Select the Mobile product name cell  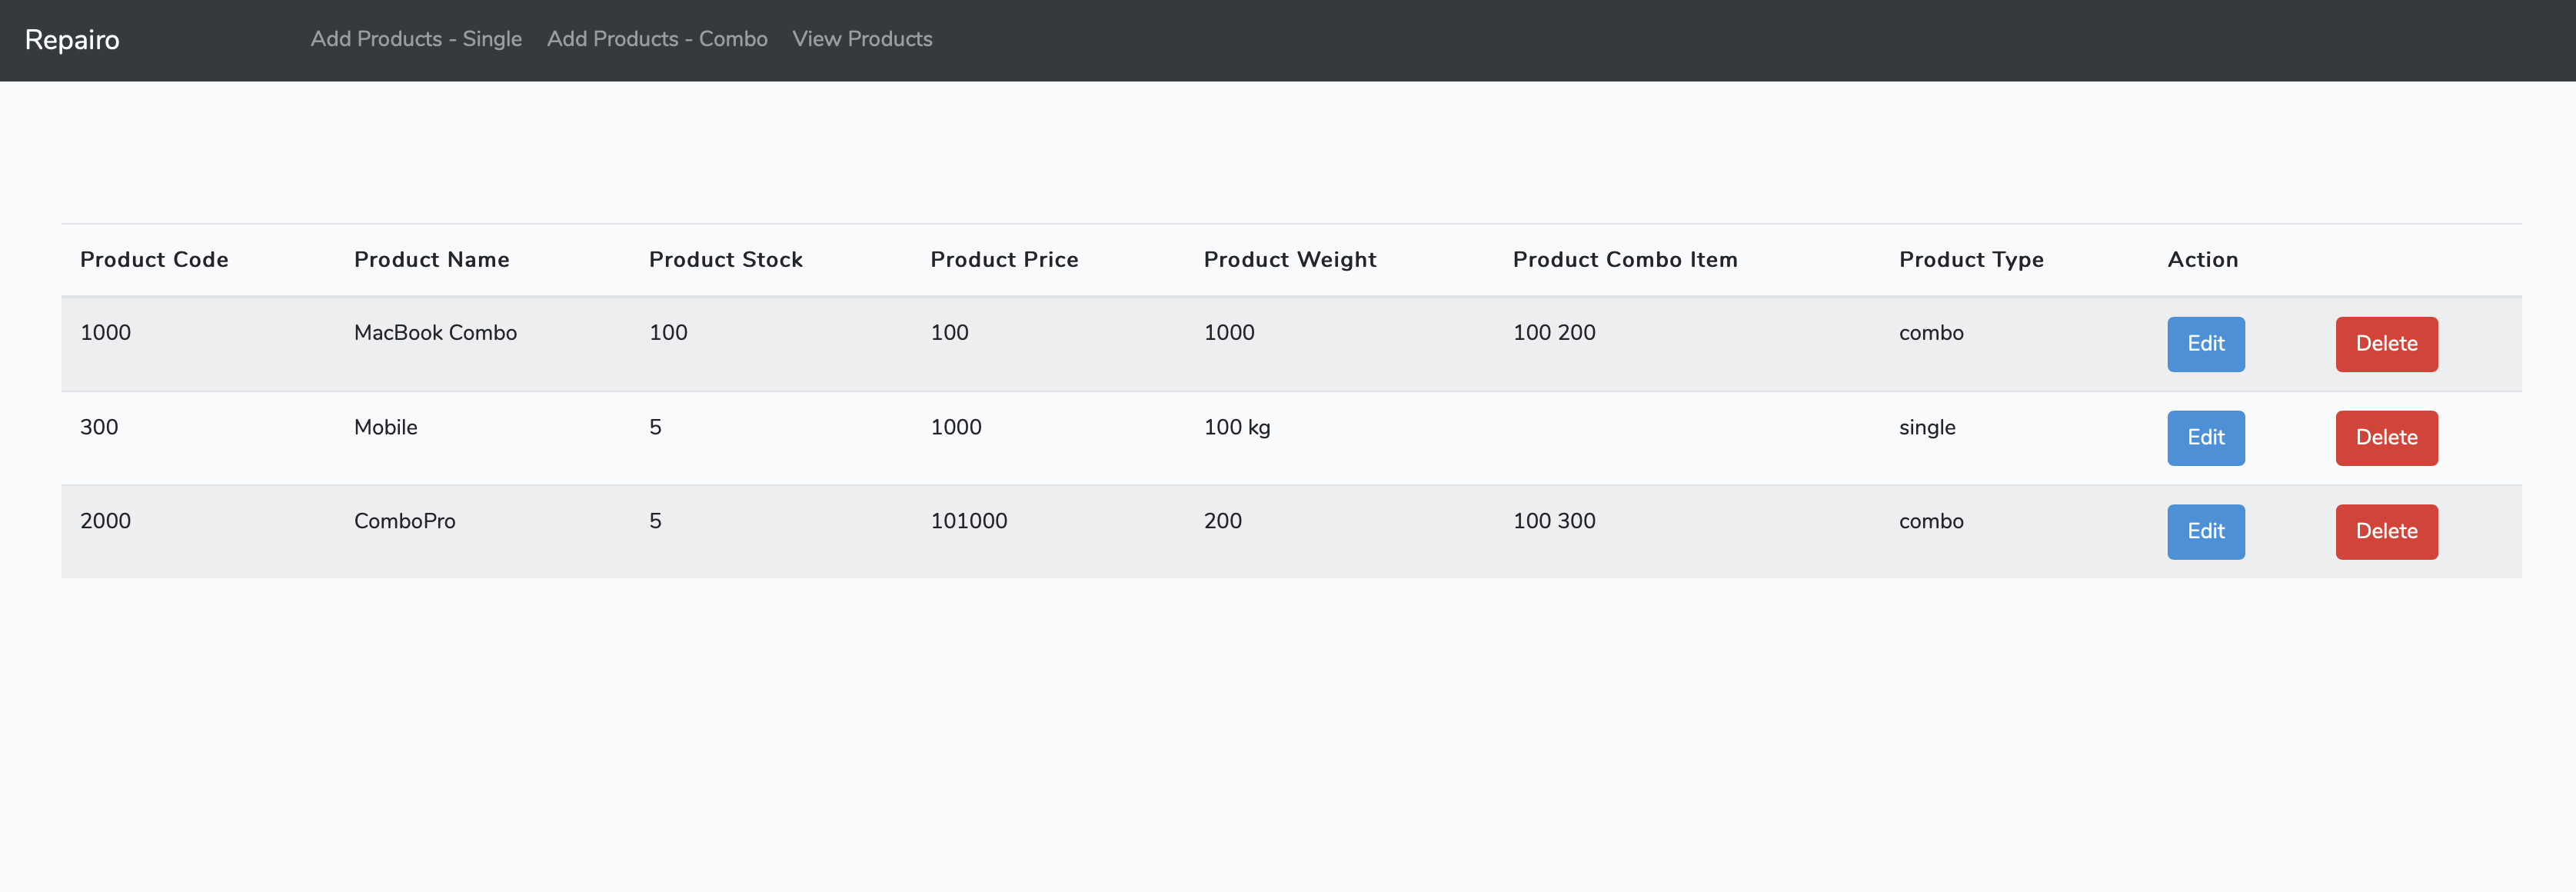click(385, 427)
